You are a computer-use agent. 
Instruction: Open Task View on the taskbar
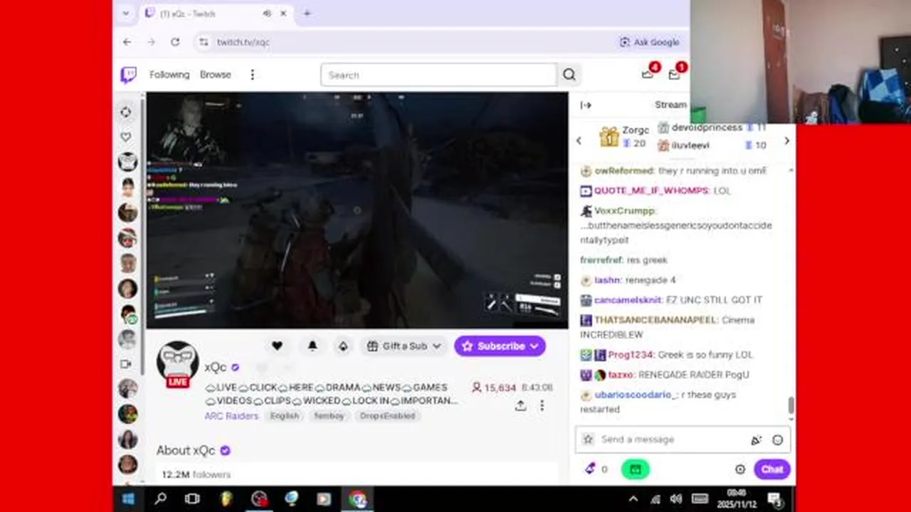192,499
